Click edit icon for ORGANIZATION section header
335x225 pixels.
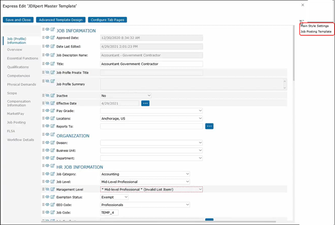point(53,135)
